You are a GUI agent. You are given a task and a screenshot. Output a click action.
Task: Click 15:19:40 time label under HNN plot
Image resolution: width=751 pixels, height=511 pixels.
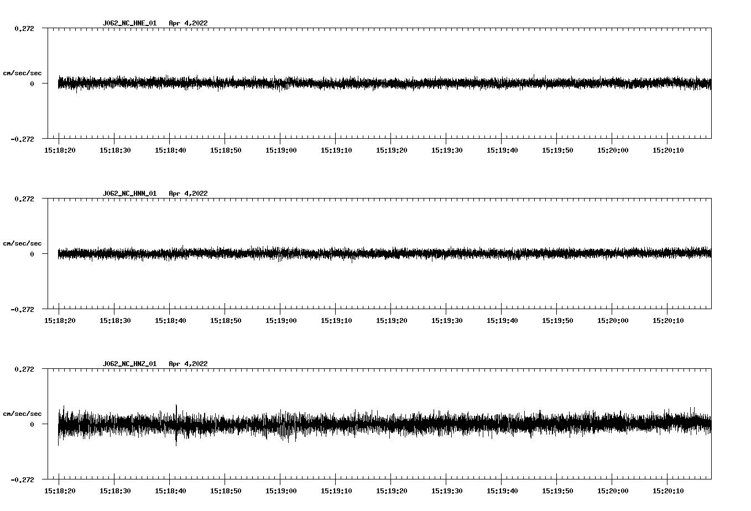click(502, 321)
